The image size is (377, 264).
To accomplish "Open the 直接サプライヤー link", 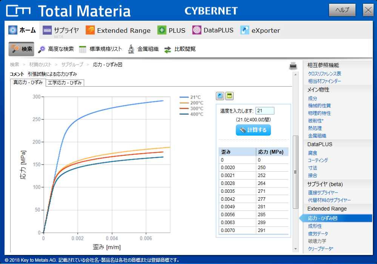I will tap(323, 192).
